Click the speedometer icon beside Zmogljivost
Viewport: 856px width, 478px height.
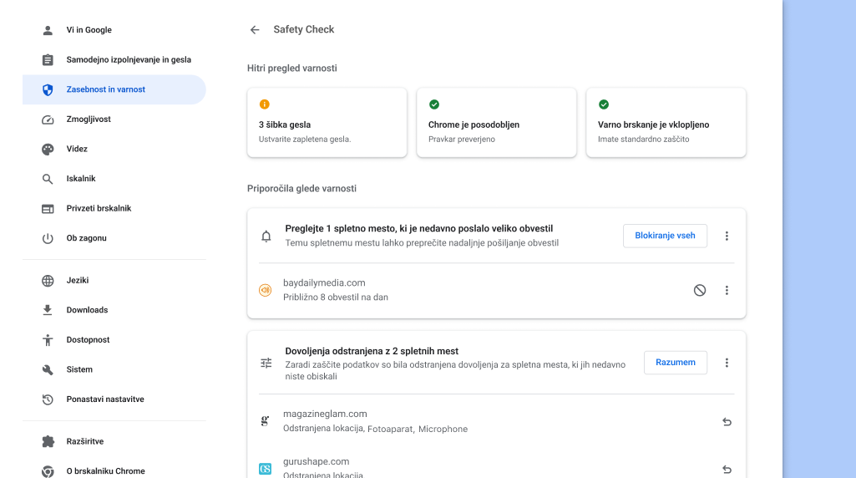(48, 119)
